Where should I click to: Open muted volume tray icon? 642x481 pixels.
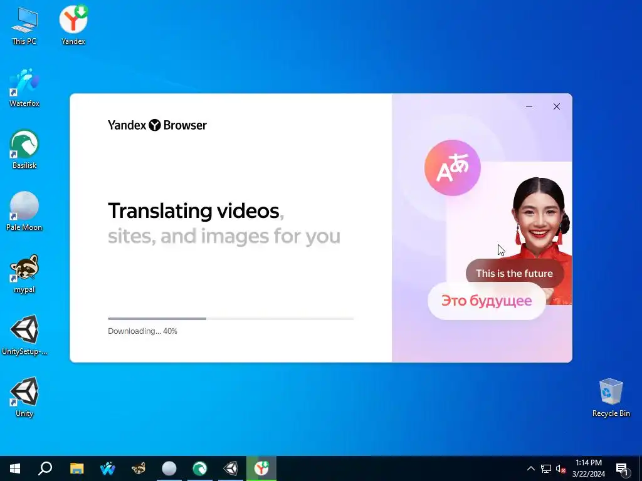coord(560,468)
